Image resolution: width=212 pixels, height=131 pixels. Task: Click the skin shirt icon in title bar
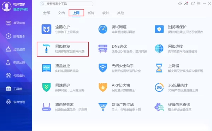point(193,4)
